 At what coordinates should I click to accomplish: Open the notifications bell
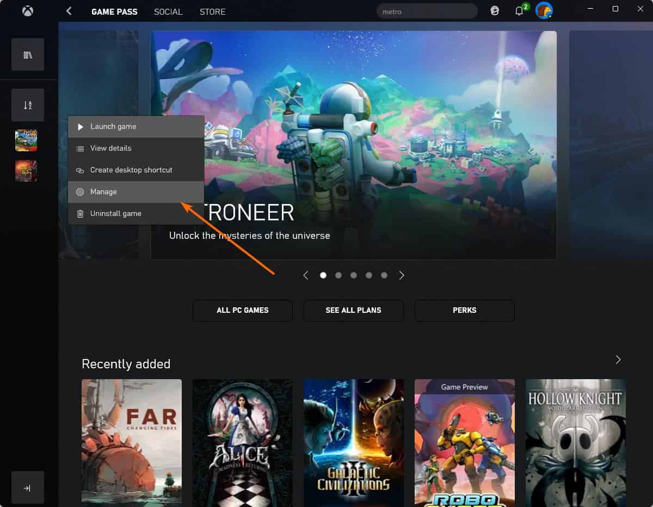519,10
